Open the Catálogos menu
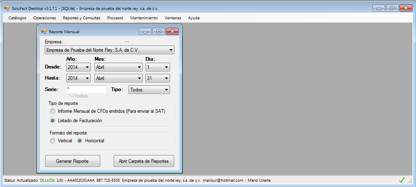 (18, 18)
